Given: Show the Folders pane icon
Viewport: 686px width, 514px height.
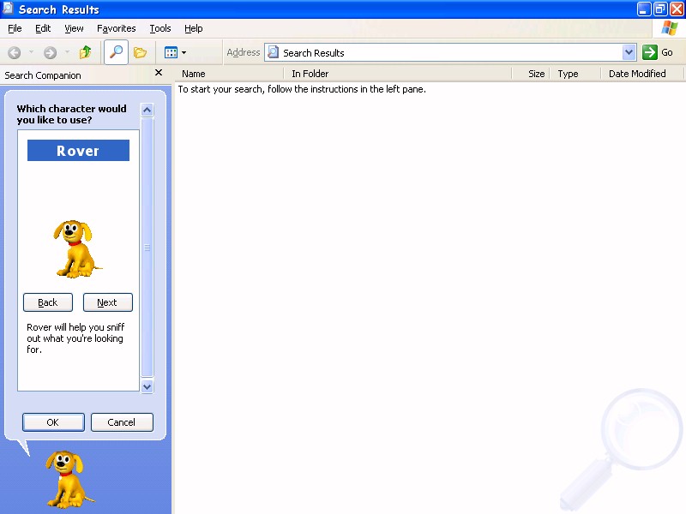Looking at the screenshot, I should click(140, 53).
